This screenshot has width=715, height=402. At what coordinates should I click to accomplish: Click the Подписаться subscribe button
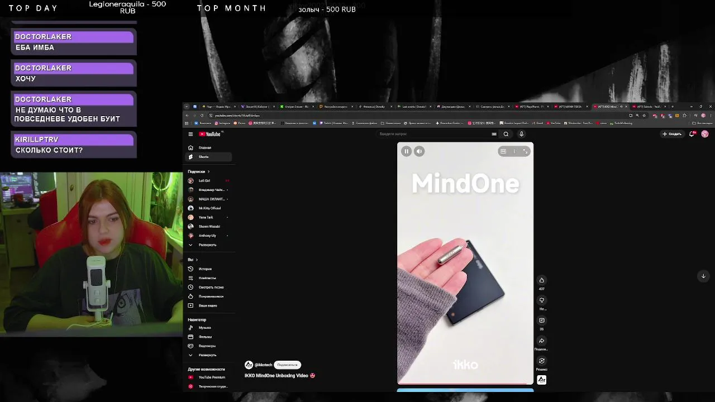(287, 365)
